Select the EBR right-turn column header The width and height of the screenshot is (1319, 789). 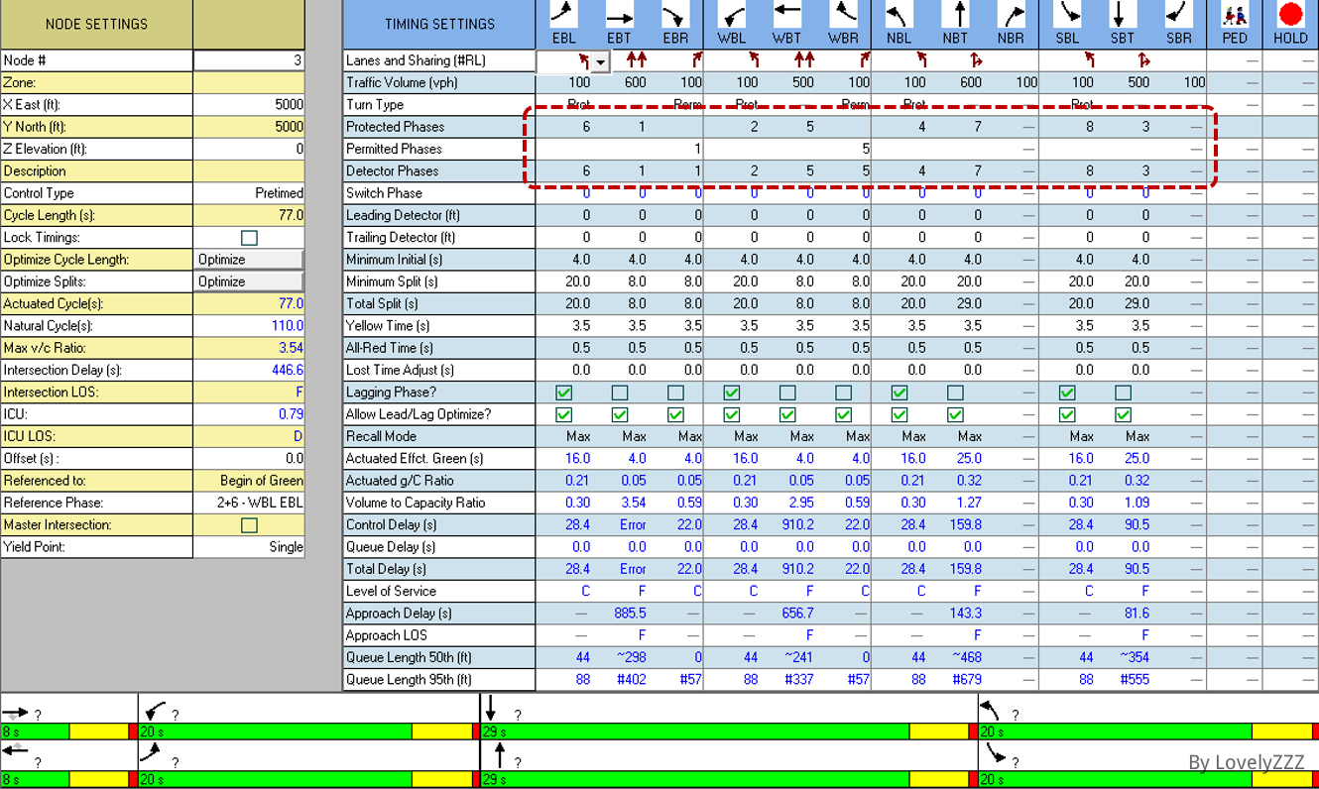click(x=675, y=15)
